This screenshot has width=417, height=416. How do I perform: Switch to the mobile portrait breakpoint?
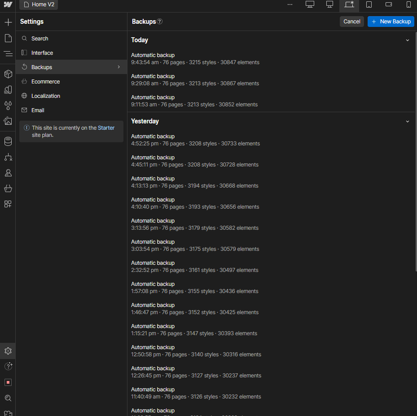(x=408, y=4)
